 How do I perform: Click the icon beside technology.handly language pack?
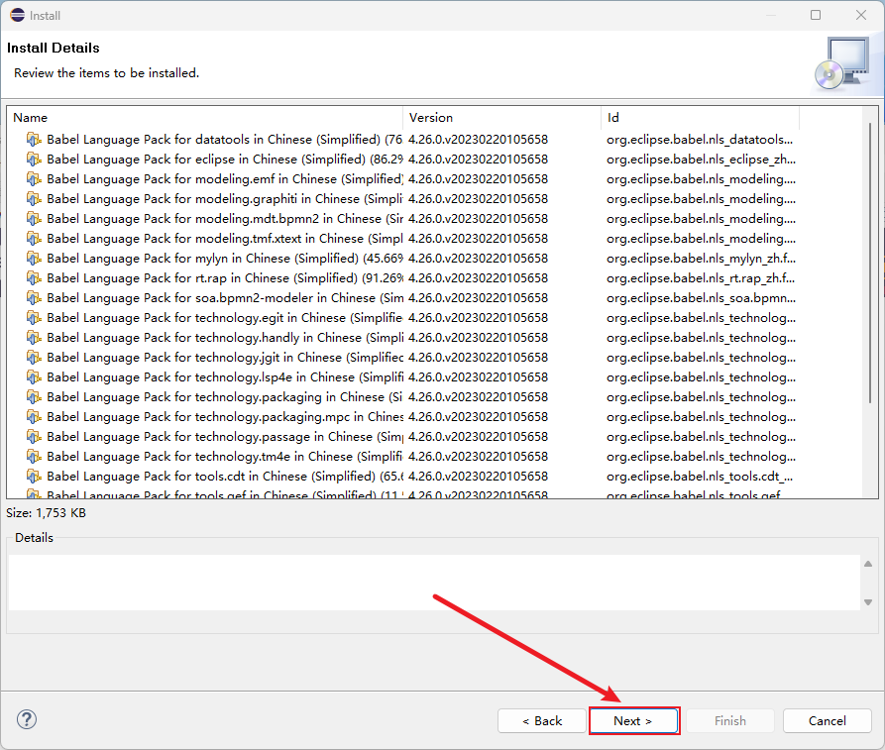[x=34, y=338]
